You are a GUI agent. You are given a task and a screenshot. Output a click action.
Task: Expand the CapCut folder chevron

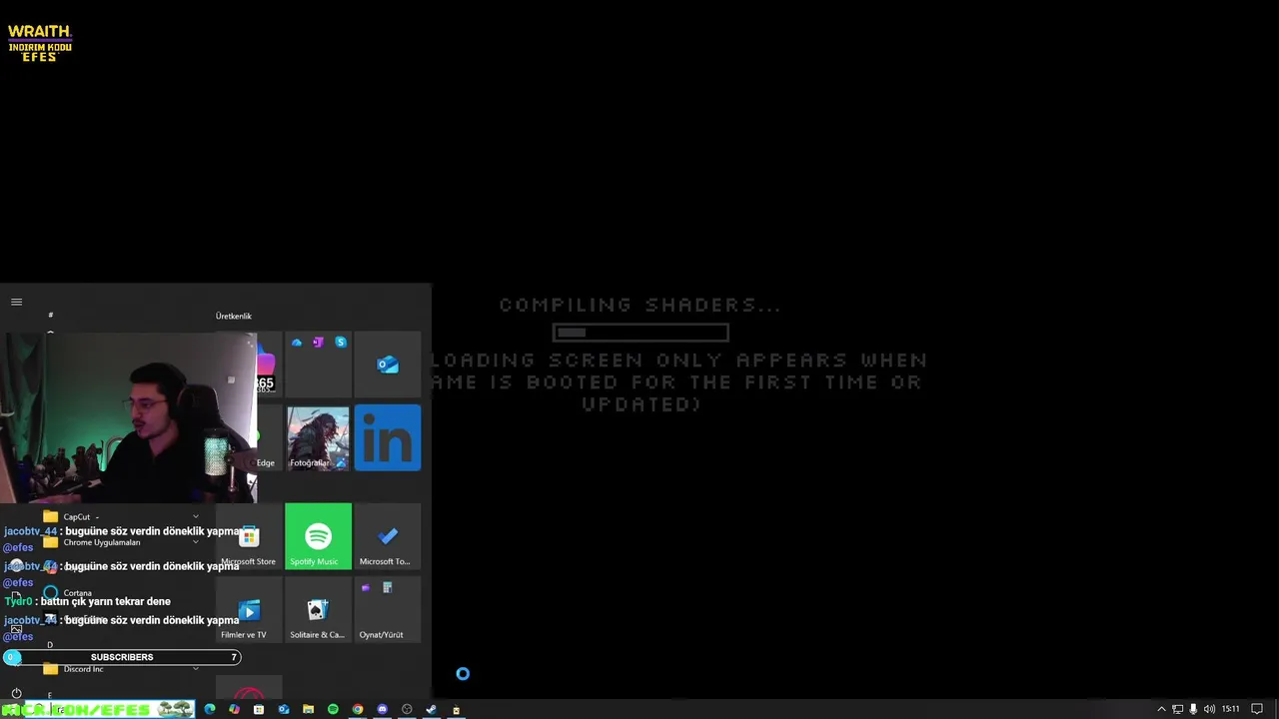click(x=196, y=517)
